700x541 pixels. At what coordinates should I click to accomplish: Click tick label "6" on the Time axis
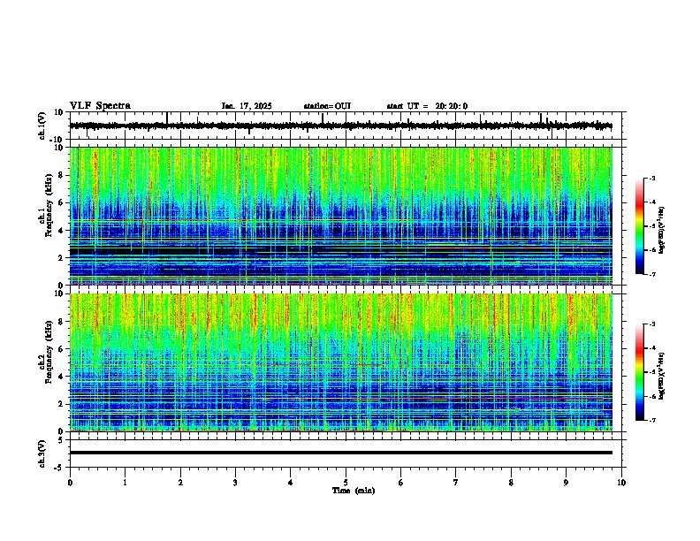(x=401, y=483)
